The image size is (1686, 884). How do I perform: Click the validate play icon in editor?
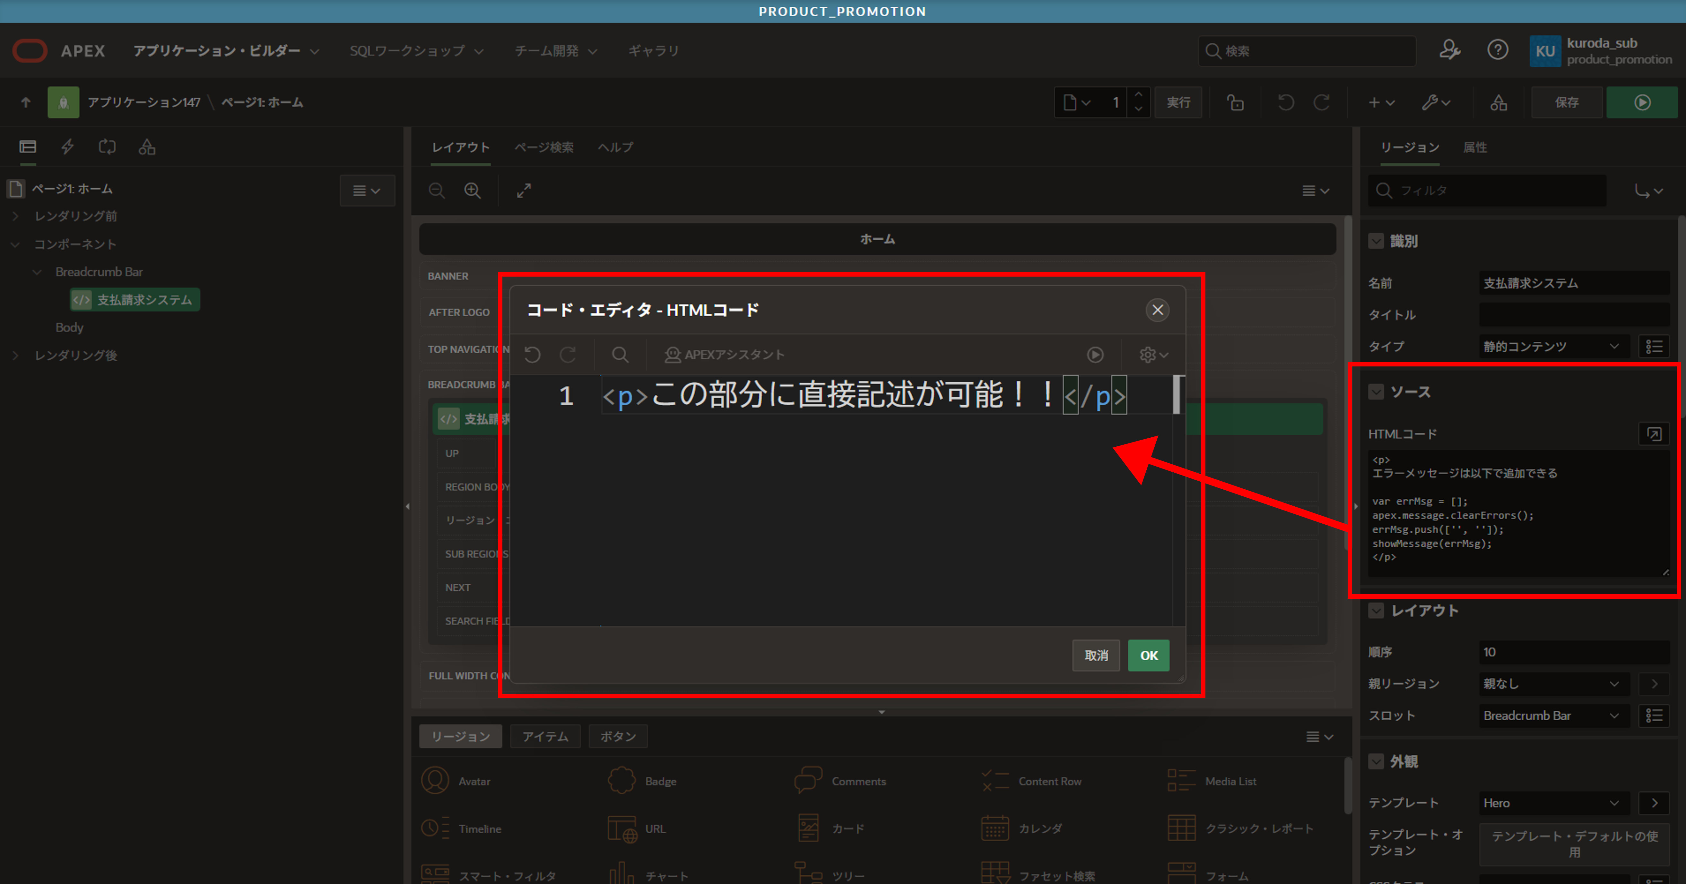(x=1095, y=355)
